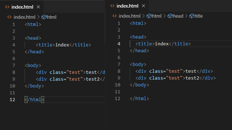Expand chevron between head and title breadcrumb
Viewport: 232px width, 130px height.
(186, 16)
